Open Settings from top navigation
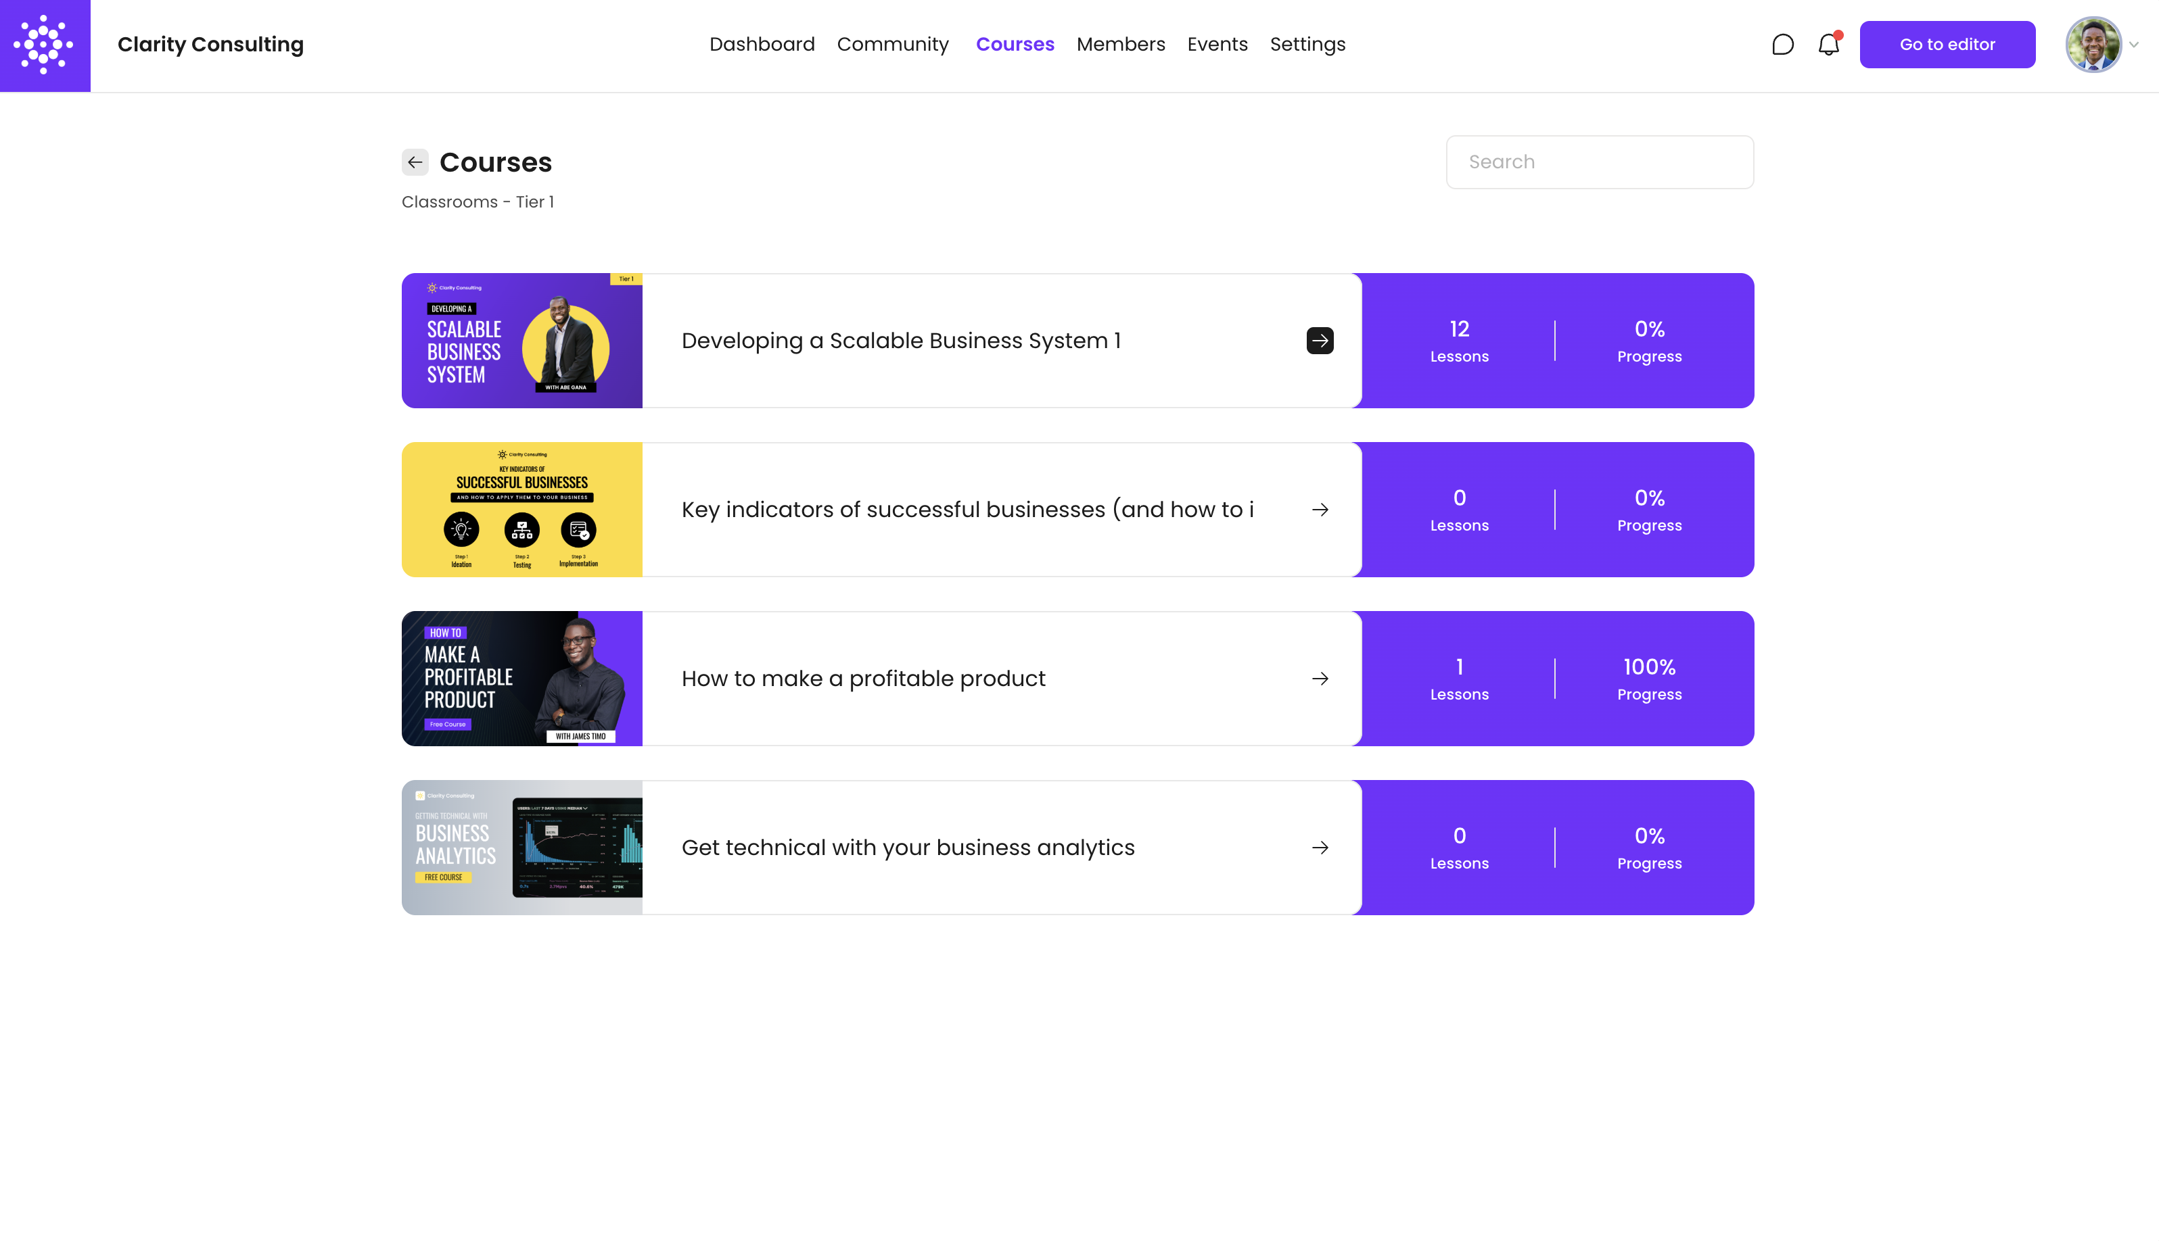This screenshot has height=1241, width=2159. tap(1307, 45)
